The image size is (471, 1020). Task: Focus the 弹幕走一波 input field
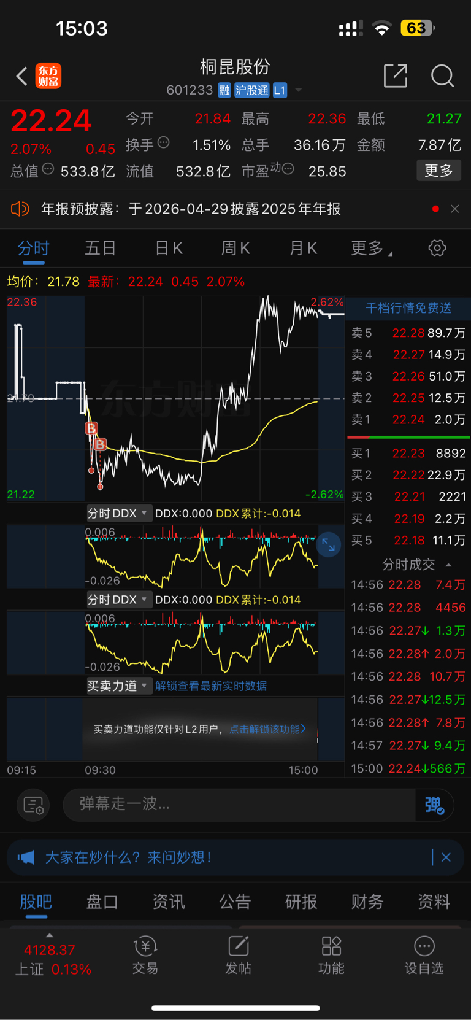tap(239, 805)
